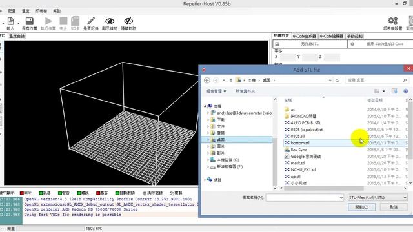This screenshot has height=232, width=413.
Task: Toggle the green Auto Scroll log option
Action: pyautogui.click(x=117, y=193)
